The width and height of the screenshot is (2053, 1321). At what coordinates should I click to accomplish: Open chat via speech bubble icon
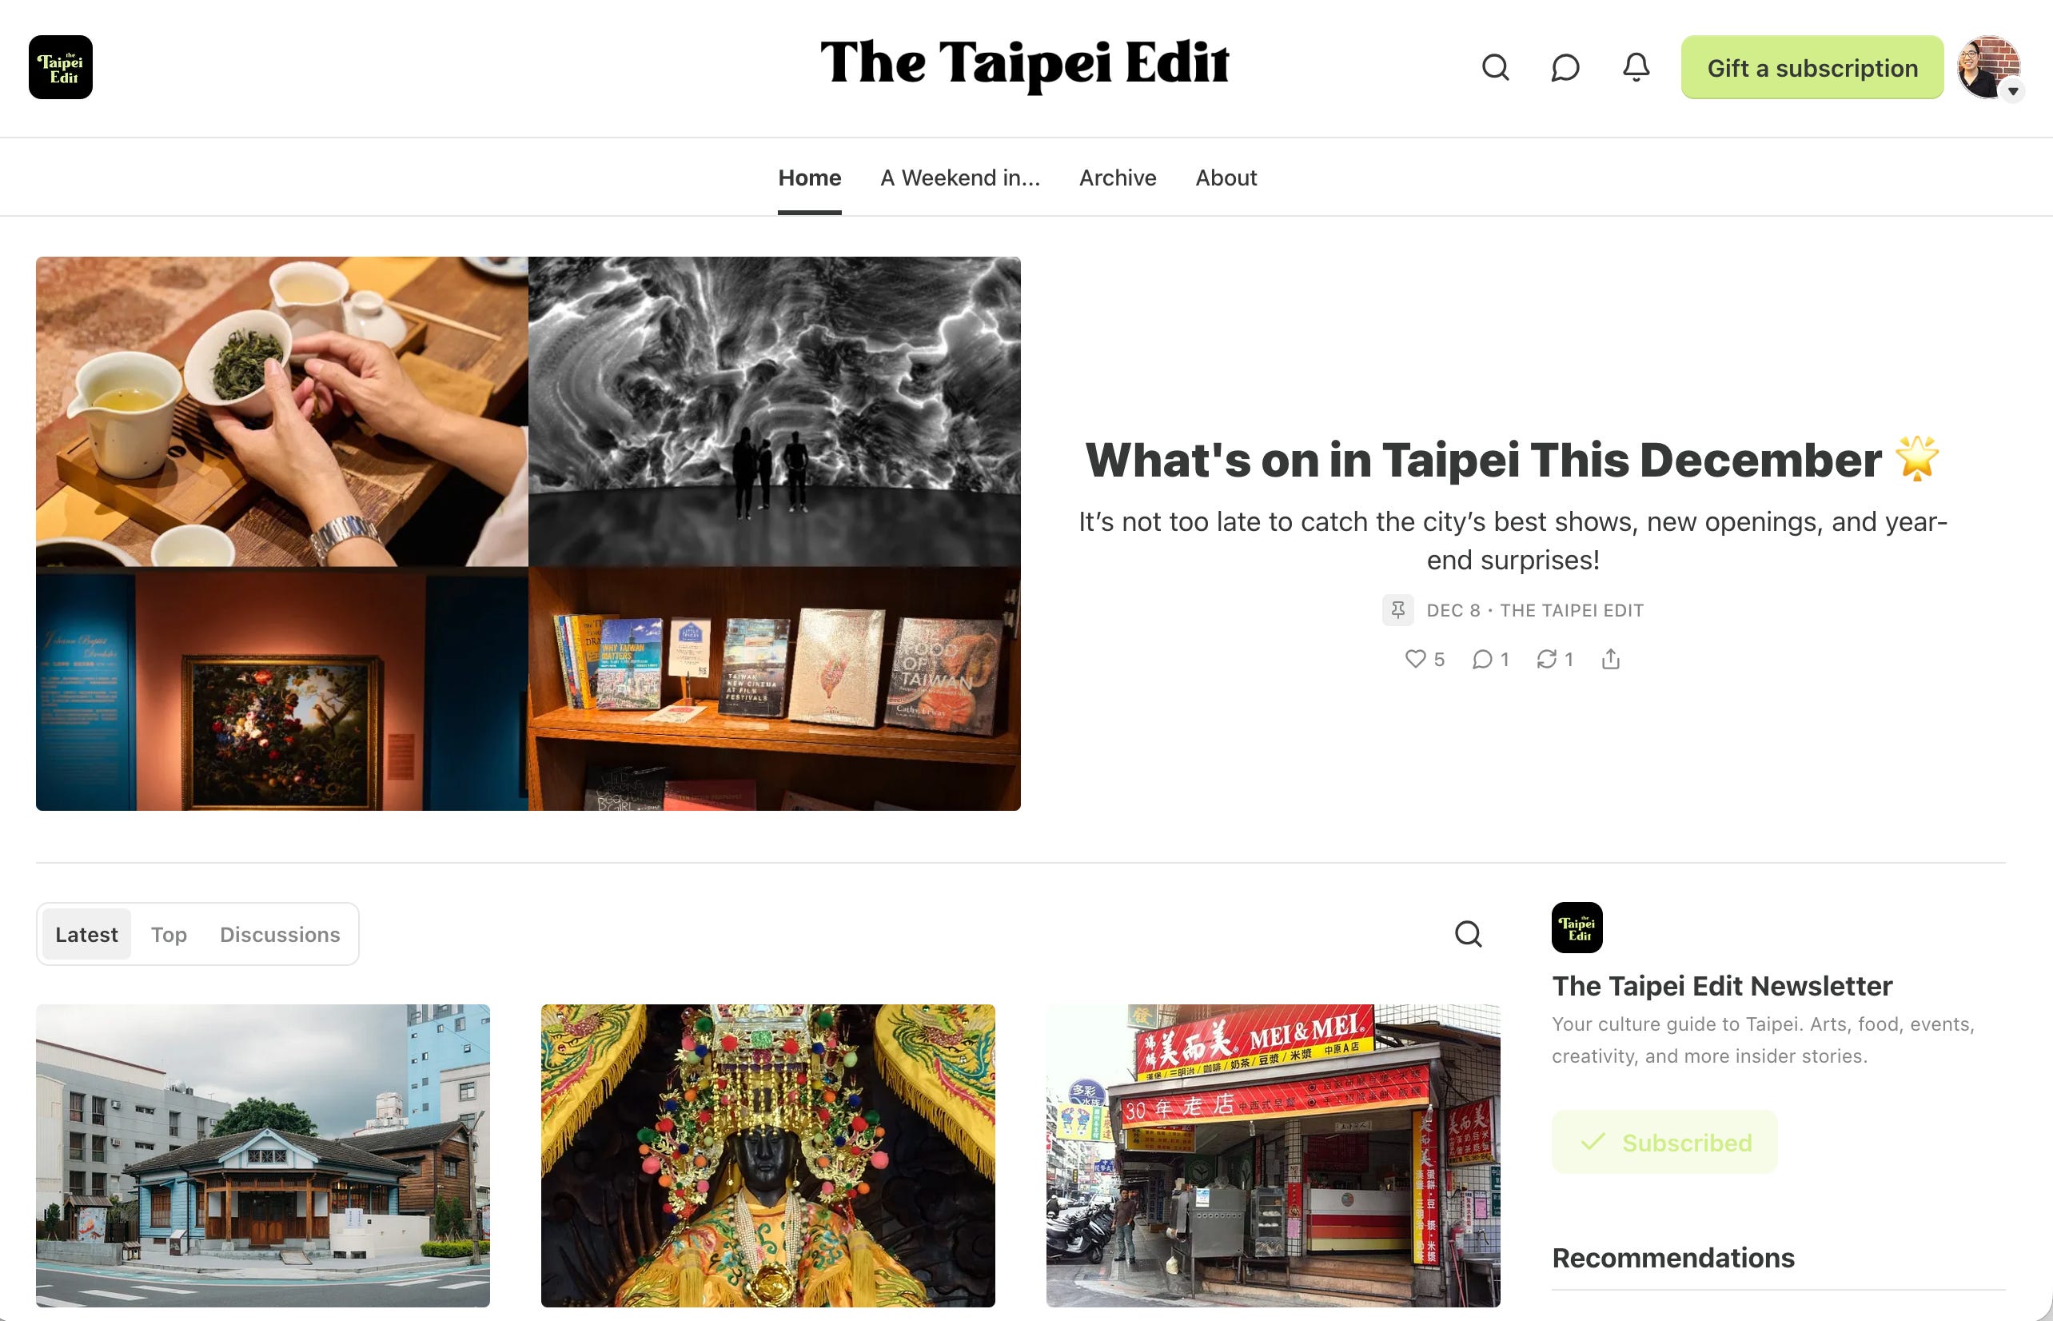(x=1565, y=67)
